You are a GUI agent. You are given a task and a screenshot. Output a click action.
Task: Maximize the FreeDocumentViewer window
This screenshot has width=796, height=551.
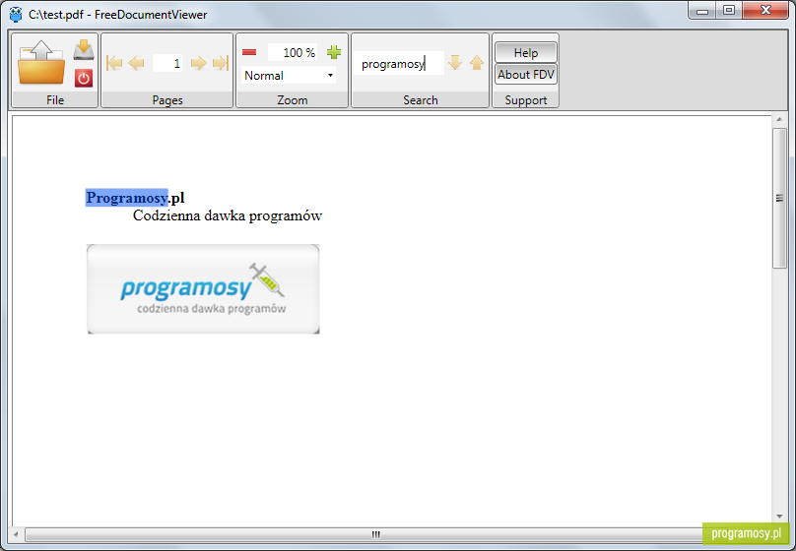729,11
